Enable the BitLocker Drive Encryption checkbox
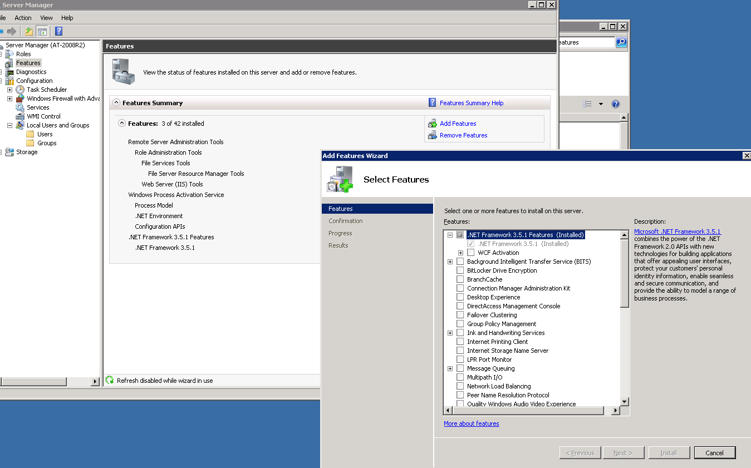This screenshot has width=751, height=468. point(460,270)
